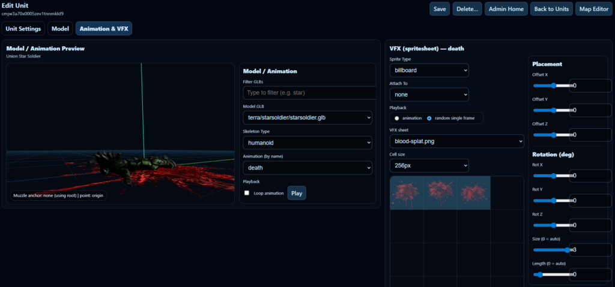Enable the Loop animation checkbox
The image size is (615, 287).
[247, 193]
